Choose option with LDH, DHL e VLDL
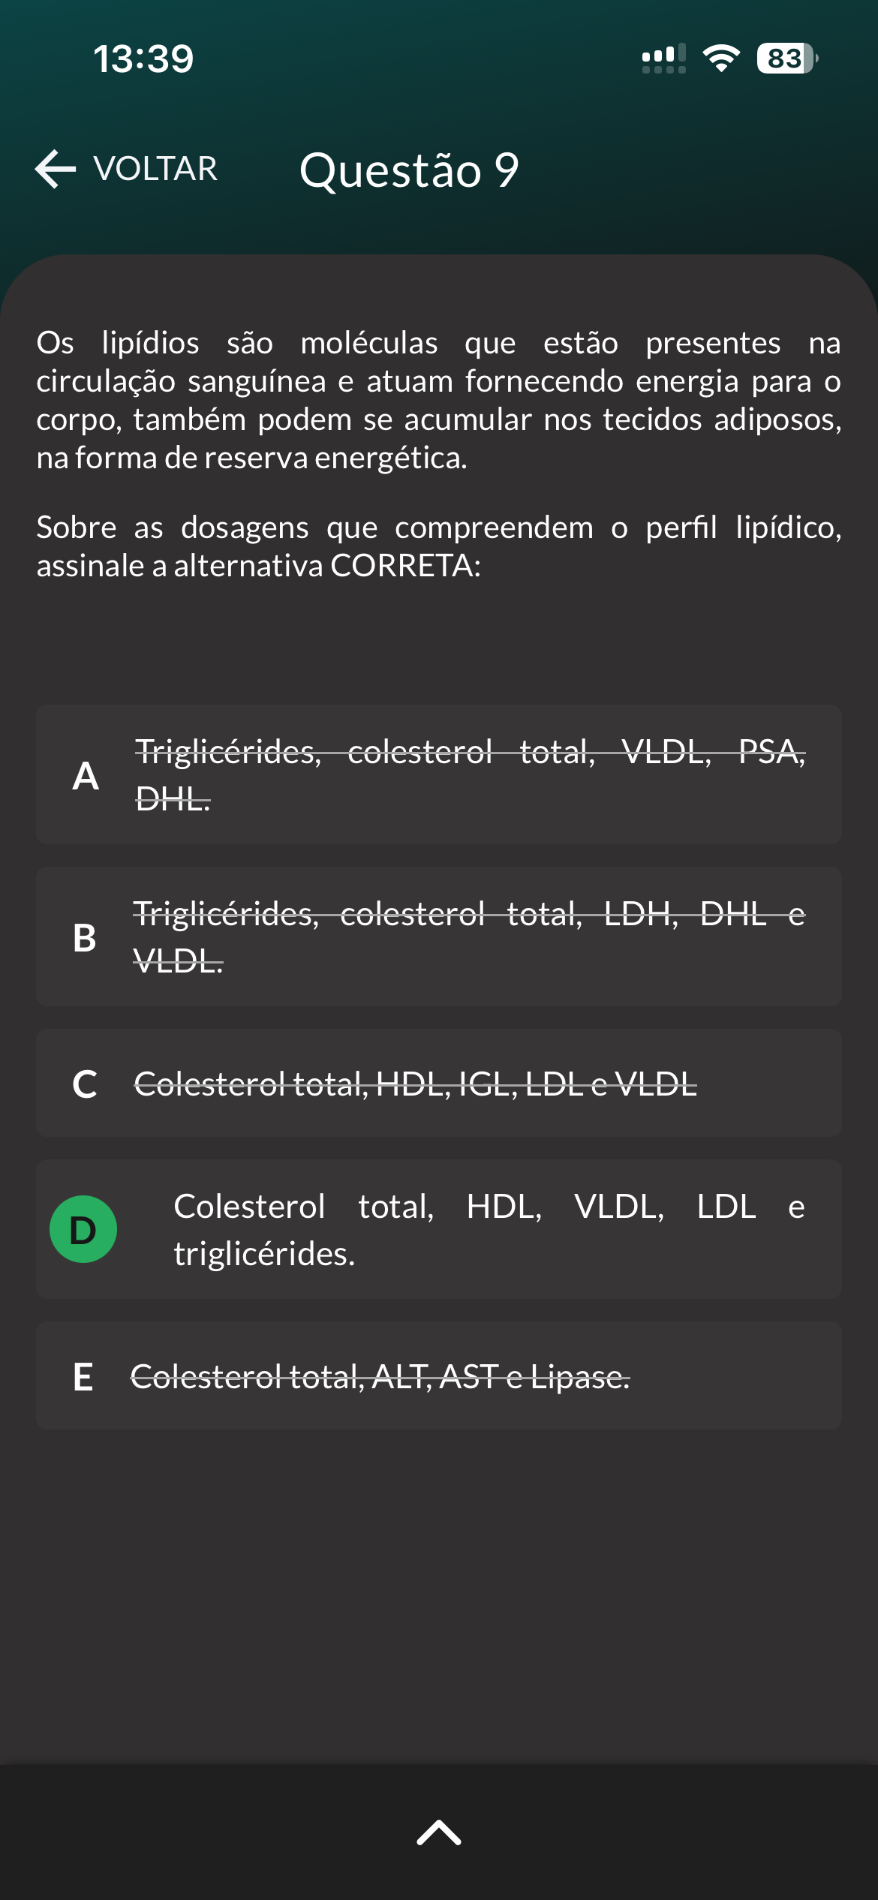 click(x=470, y=936)
